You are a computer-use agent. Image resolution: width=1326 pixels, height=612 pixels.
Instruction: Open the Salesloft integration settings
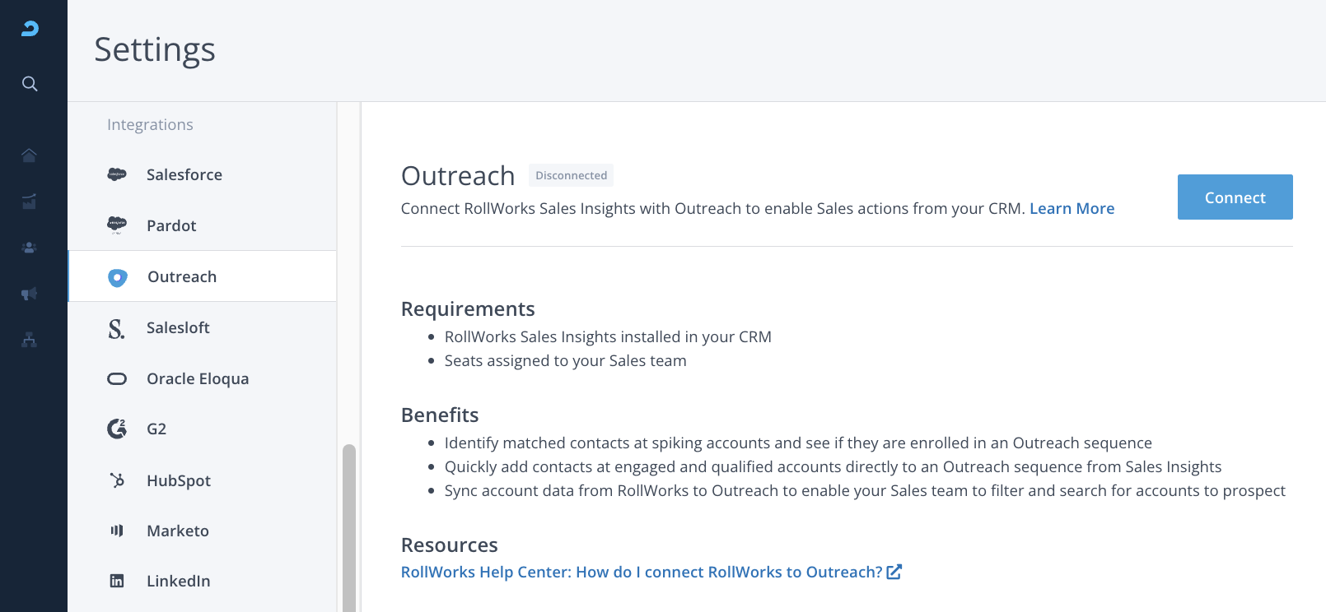coord(178,327)
